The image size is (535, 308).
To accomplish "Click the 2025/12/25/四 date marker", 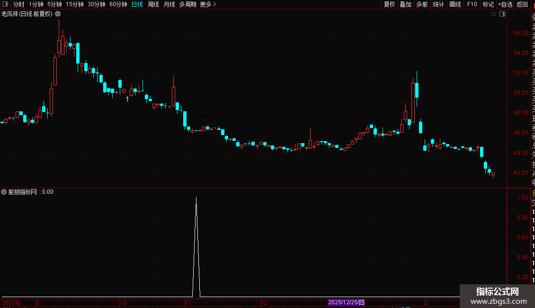I will point(346,302).
